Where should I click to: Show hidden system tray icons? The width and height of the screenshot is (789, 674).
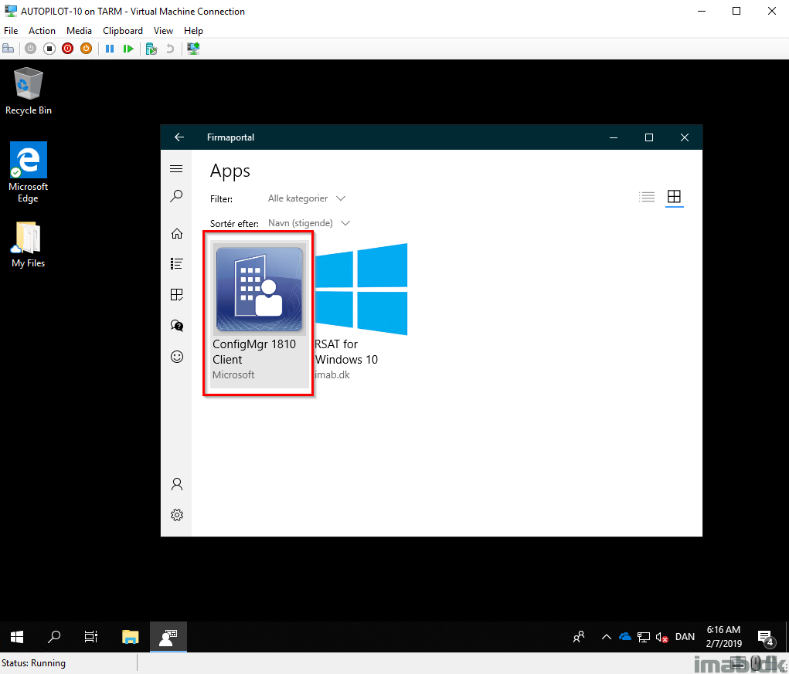coord(607,637)
